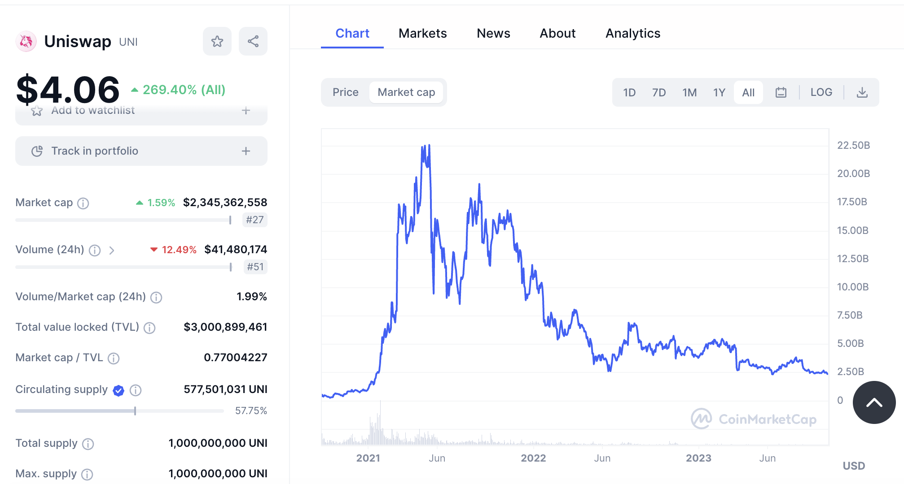This screenshot has height=484, width=904.
Task: Click Total value locked info icon
Action: [149, 328]
